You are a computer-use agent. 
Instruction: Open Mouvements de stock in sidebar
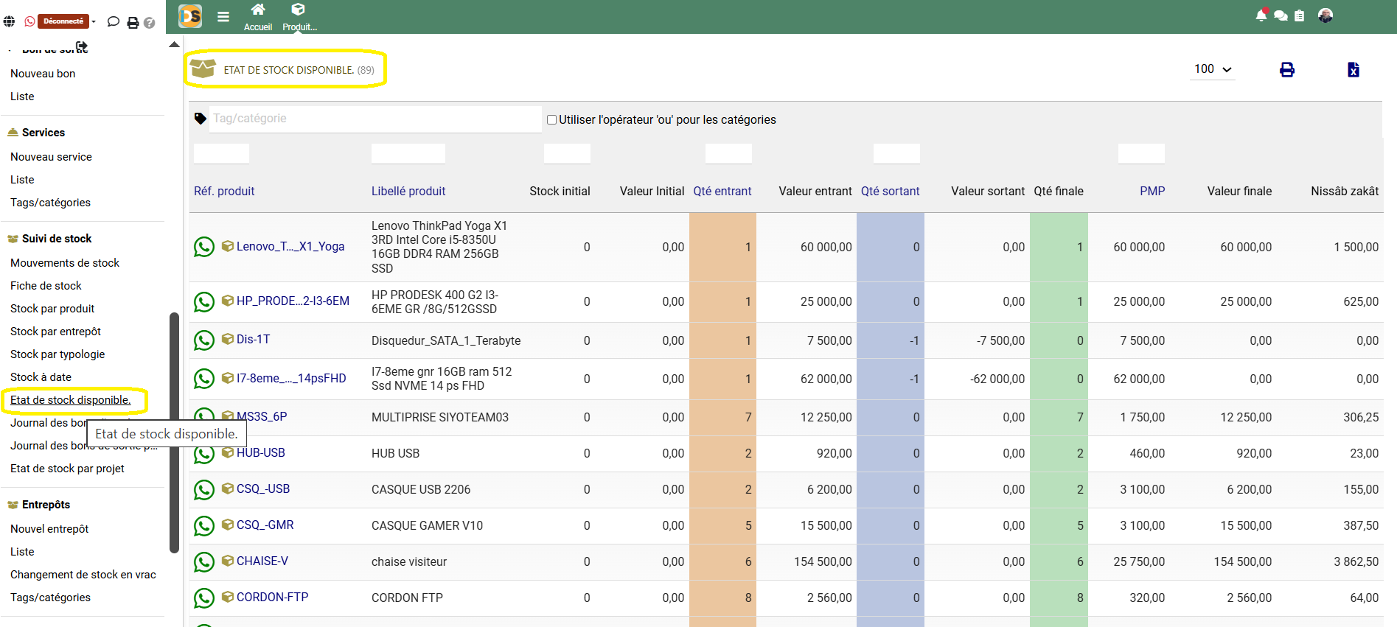65,263
